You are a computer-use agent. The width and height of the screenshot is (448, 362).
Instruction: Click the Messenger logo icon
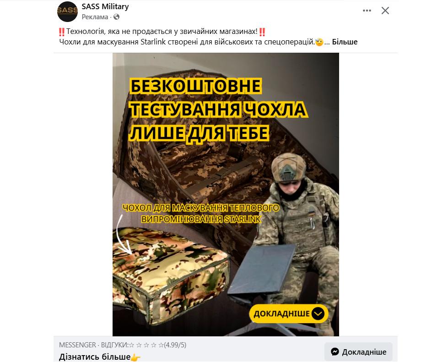click(x=335, y=352)
